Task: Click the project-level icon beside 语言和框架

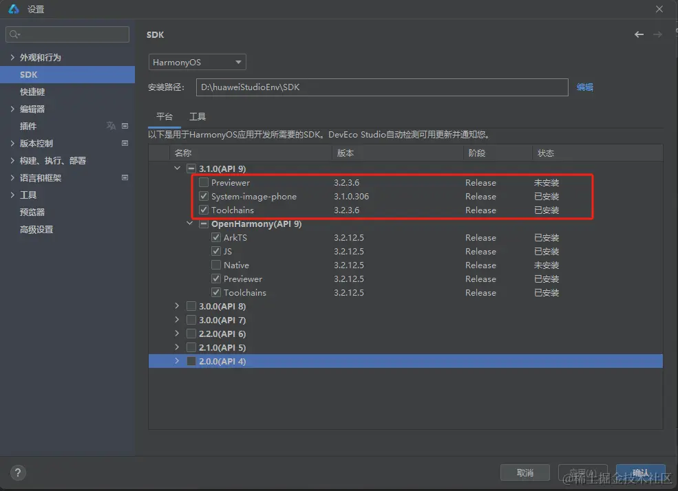Action: (x=125, y=177)
